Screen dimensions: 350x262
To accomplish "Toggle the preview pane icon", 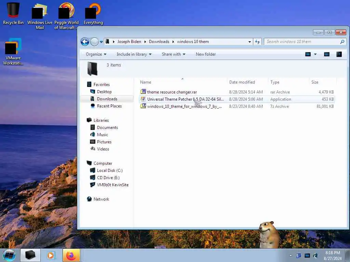I will click(326, 54).
